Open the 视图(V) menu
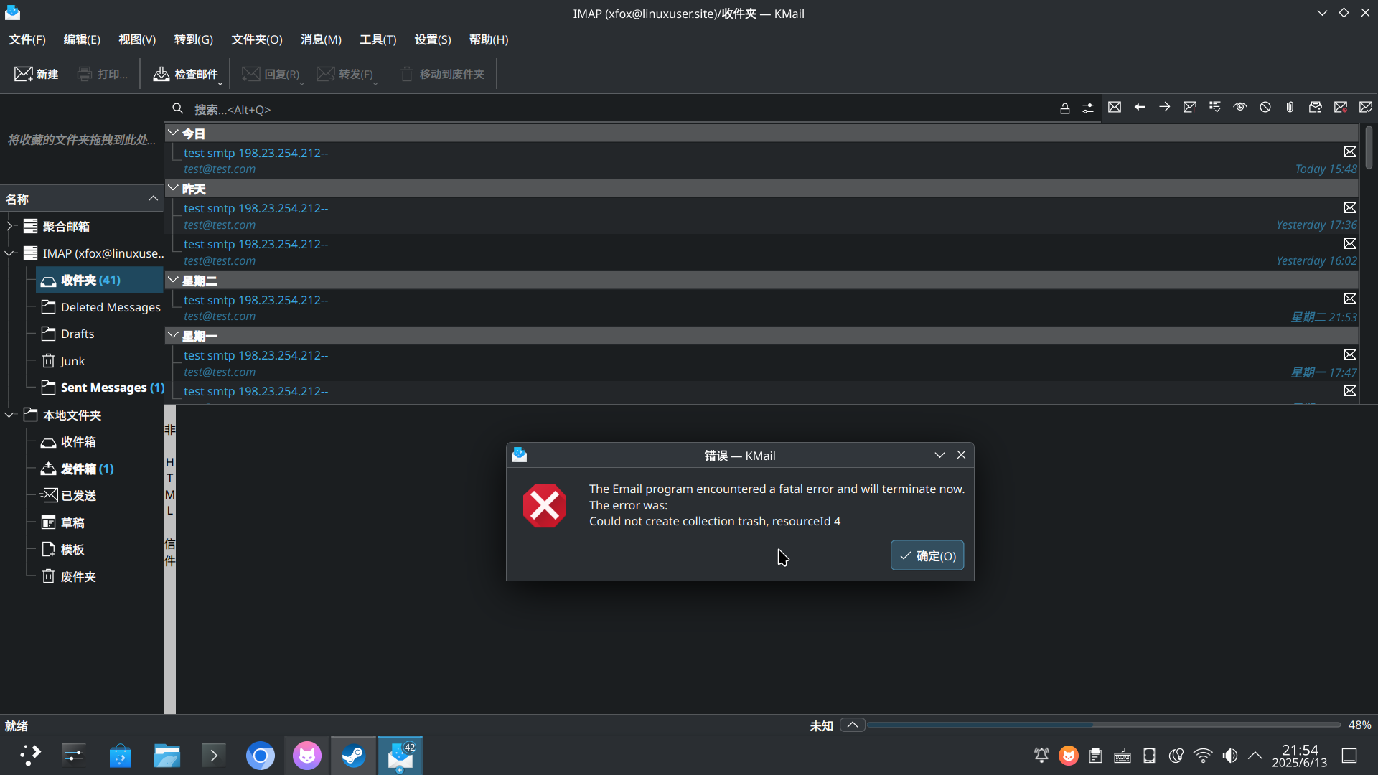Screen dimensions: 1378x775 click(x=137, y=39)
